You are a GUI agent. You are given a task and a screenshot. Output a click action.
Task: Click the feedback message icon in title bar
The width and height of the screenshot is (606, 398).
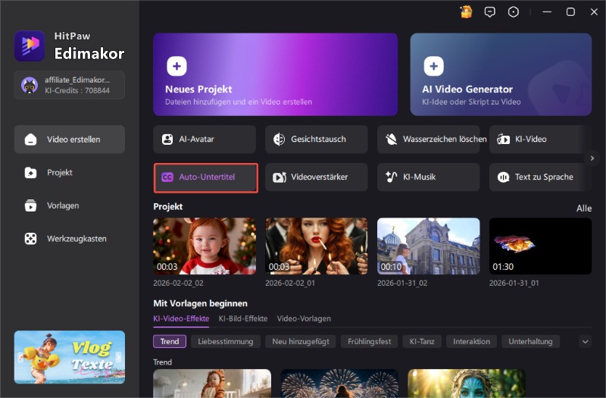pyautogui.click(x=490, y=11)
